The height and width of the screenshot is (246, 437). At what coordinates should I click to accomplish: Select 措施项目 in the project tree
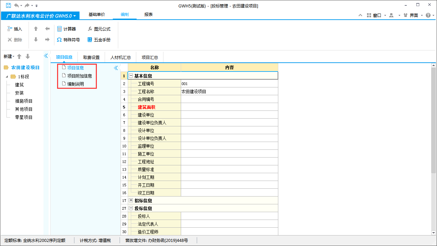click(24, 101)
